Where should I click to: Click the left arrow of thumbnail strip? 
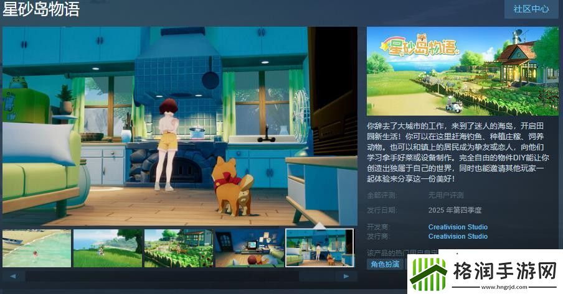[x=13, y=276]
